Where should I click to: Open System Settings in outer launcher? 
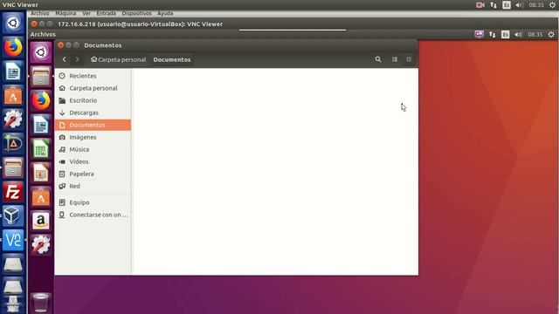(x=13, y=119)
